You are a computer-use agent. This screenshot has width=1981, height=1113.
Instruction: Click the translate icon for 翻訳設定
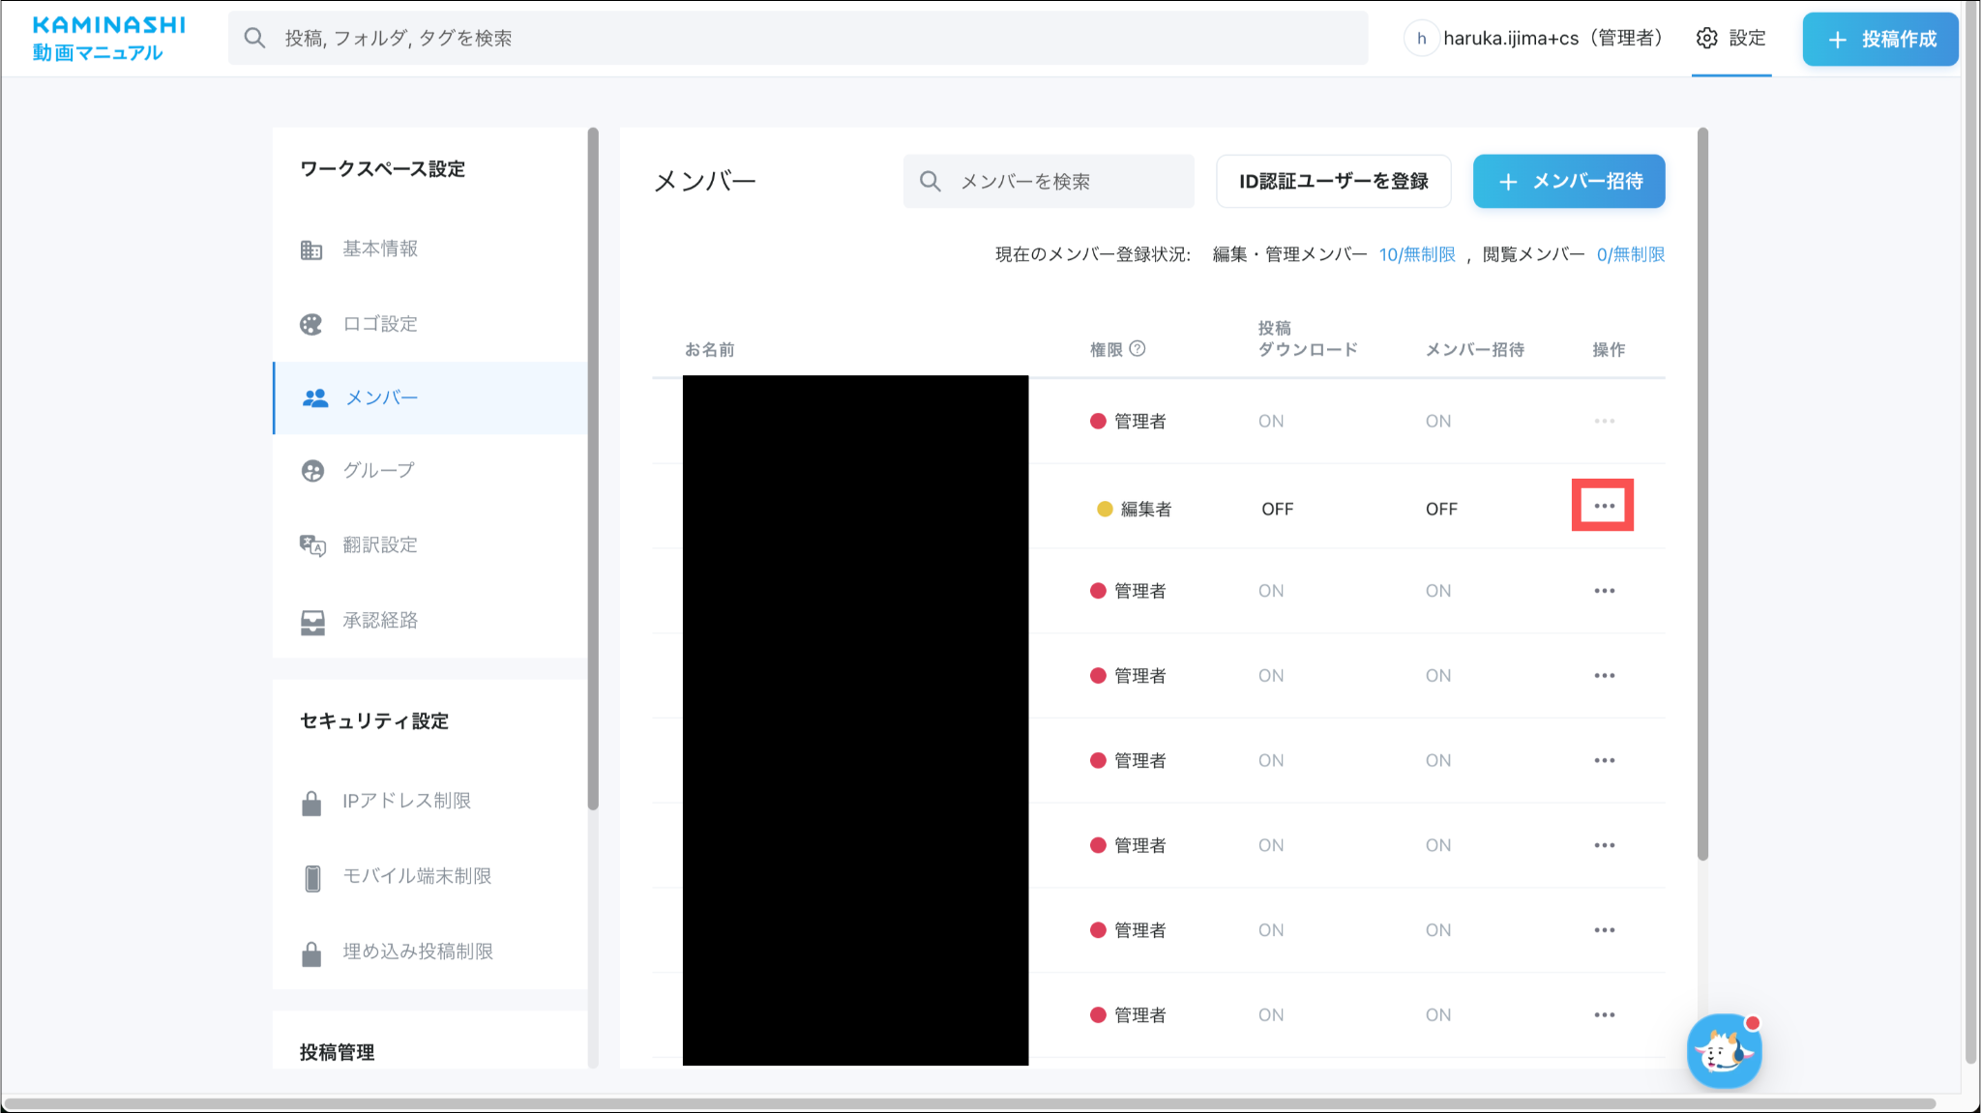pyautogui.click(x=311, y=545)
